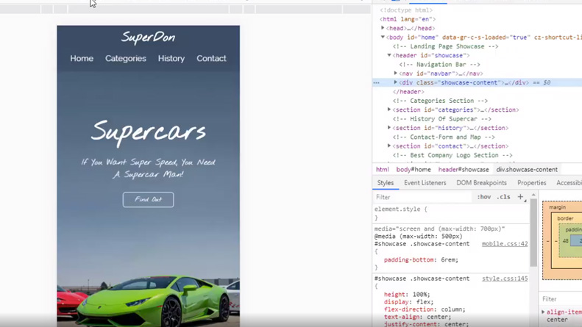Expand the section#categories node
Screen dimensions: 582x327
click(389, 109)
